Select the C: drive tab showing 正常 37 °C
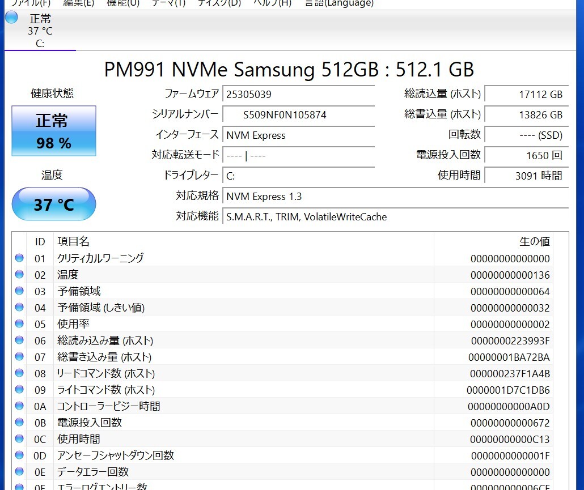The height and width of the screenshot is (490, 584). pyautogui.click(x=40, y=31)
